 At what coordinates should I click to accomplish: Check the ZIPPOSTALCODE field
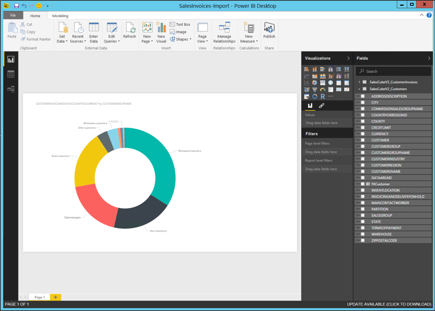363,240
